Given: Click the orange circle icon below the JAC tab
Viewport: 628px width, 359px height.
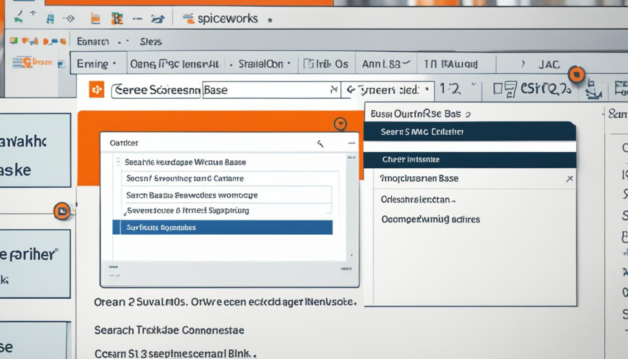Looking at the screenshot, I should pyautogui.click(x=577, y=74).
